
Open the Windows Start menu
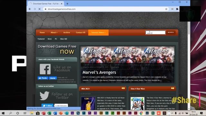3,113
